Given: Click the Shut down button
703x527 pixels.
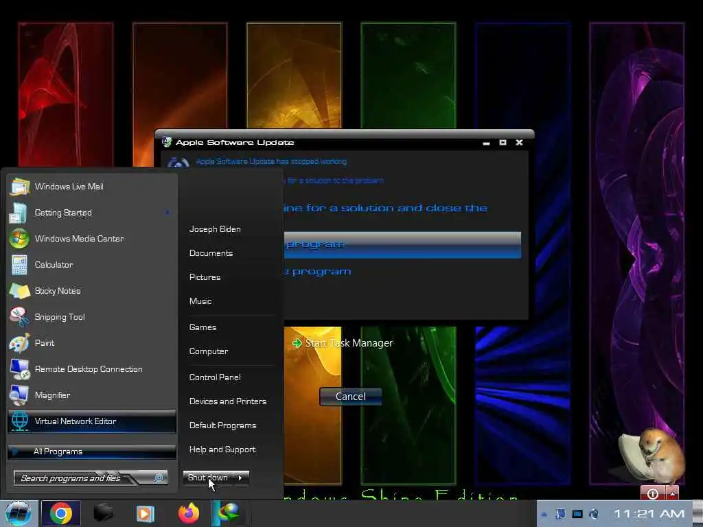Looking at the screenshot, I should click(x=207, y=478).
